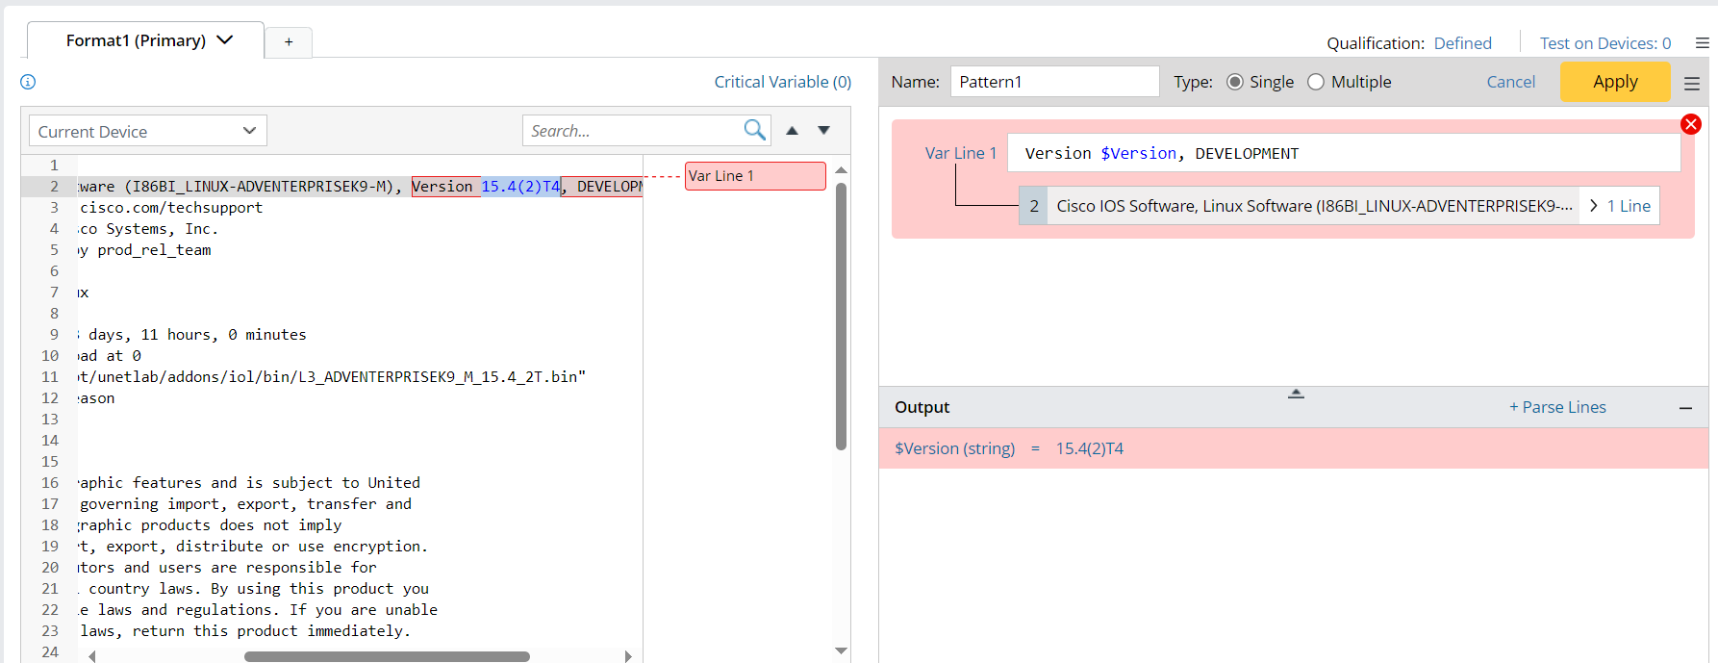Click the horizontal scrollbar in text pane

click(387, 656)
